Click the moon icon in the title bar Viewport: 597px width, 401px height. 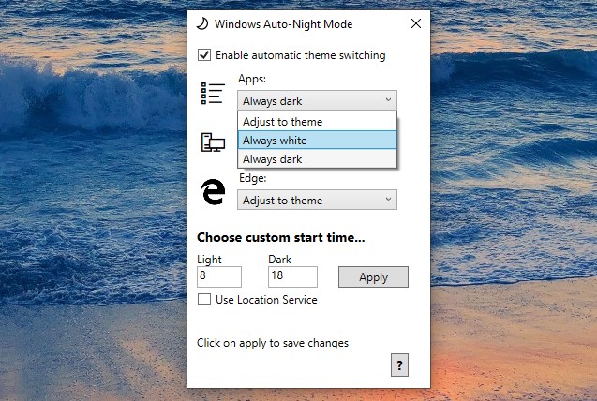pos(202,23)
